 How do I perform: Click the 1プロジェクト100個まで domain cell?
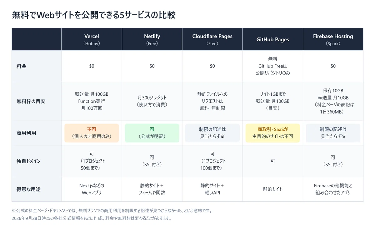pos(212,161)
